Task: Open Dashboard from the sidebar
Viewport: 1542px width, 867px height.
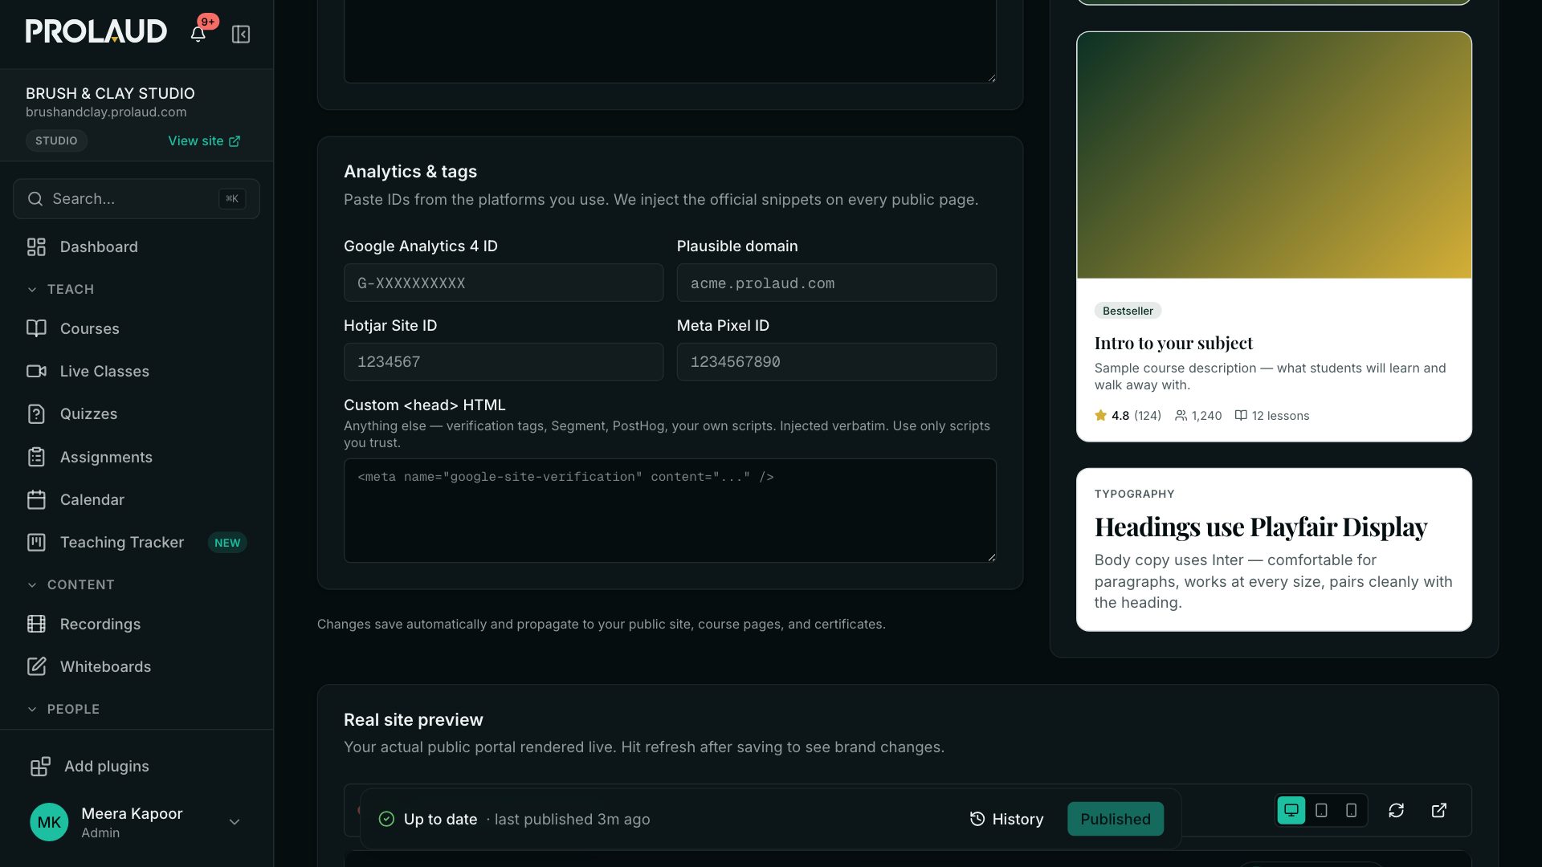Action: (x=137, y=246)
